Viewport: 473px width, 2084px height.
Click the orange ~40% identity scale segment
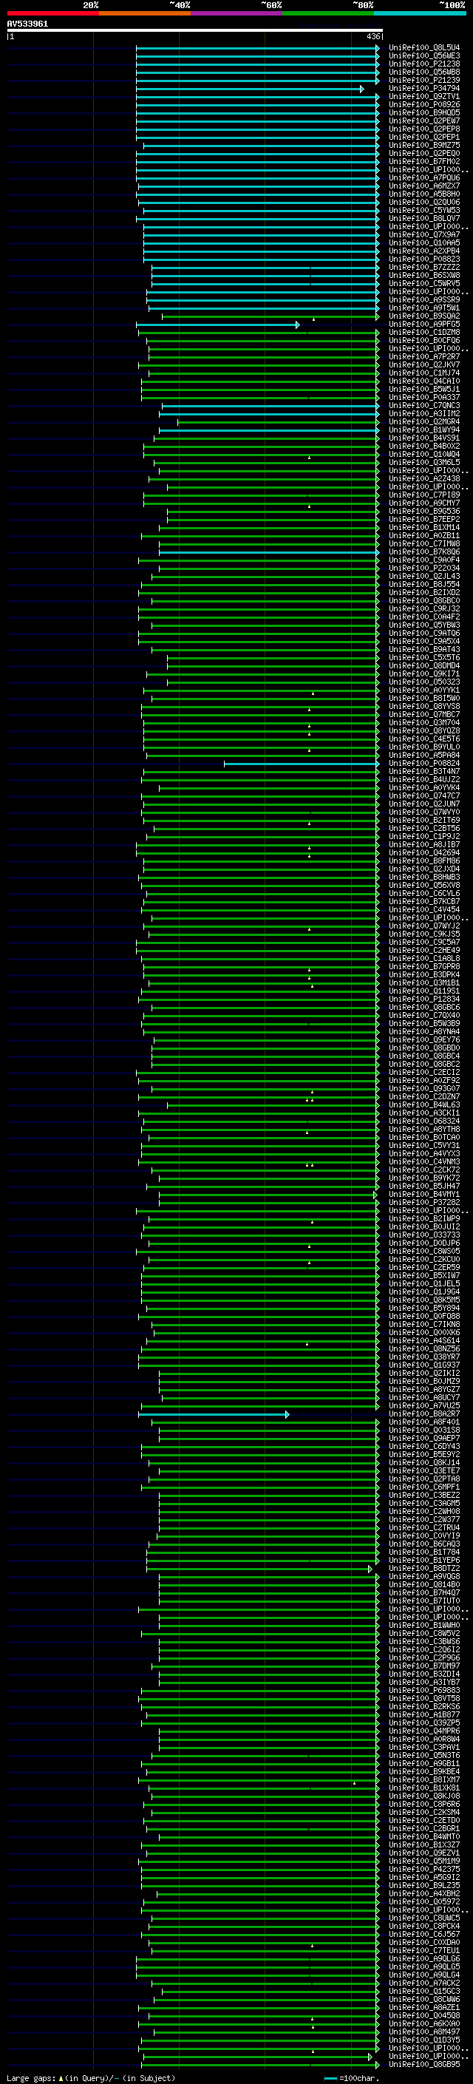coord(145,13)
